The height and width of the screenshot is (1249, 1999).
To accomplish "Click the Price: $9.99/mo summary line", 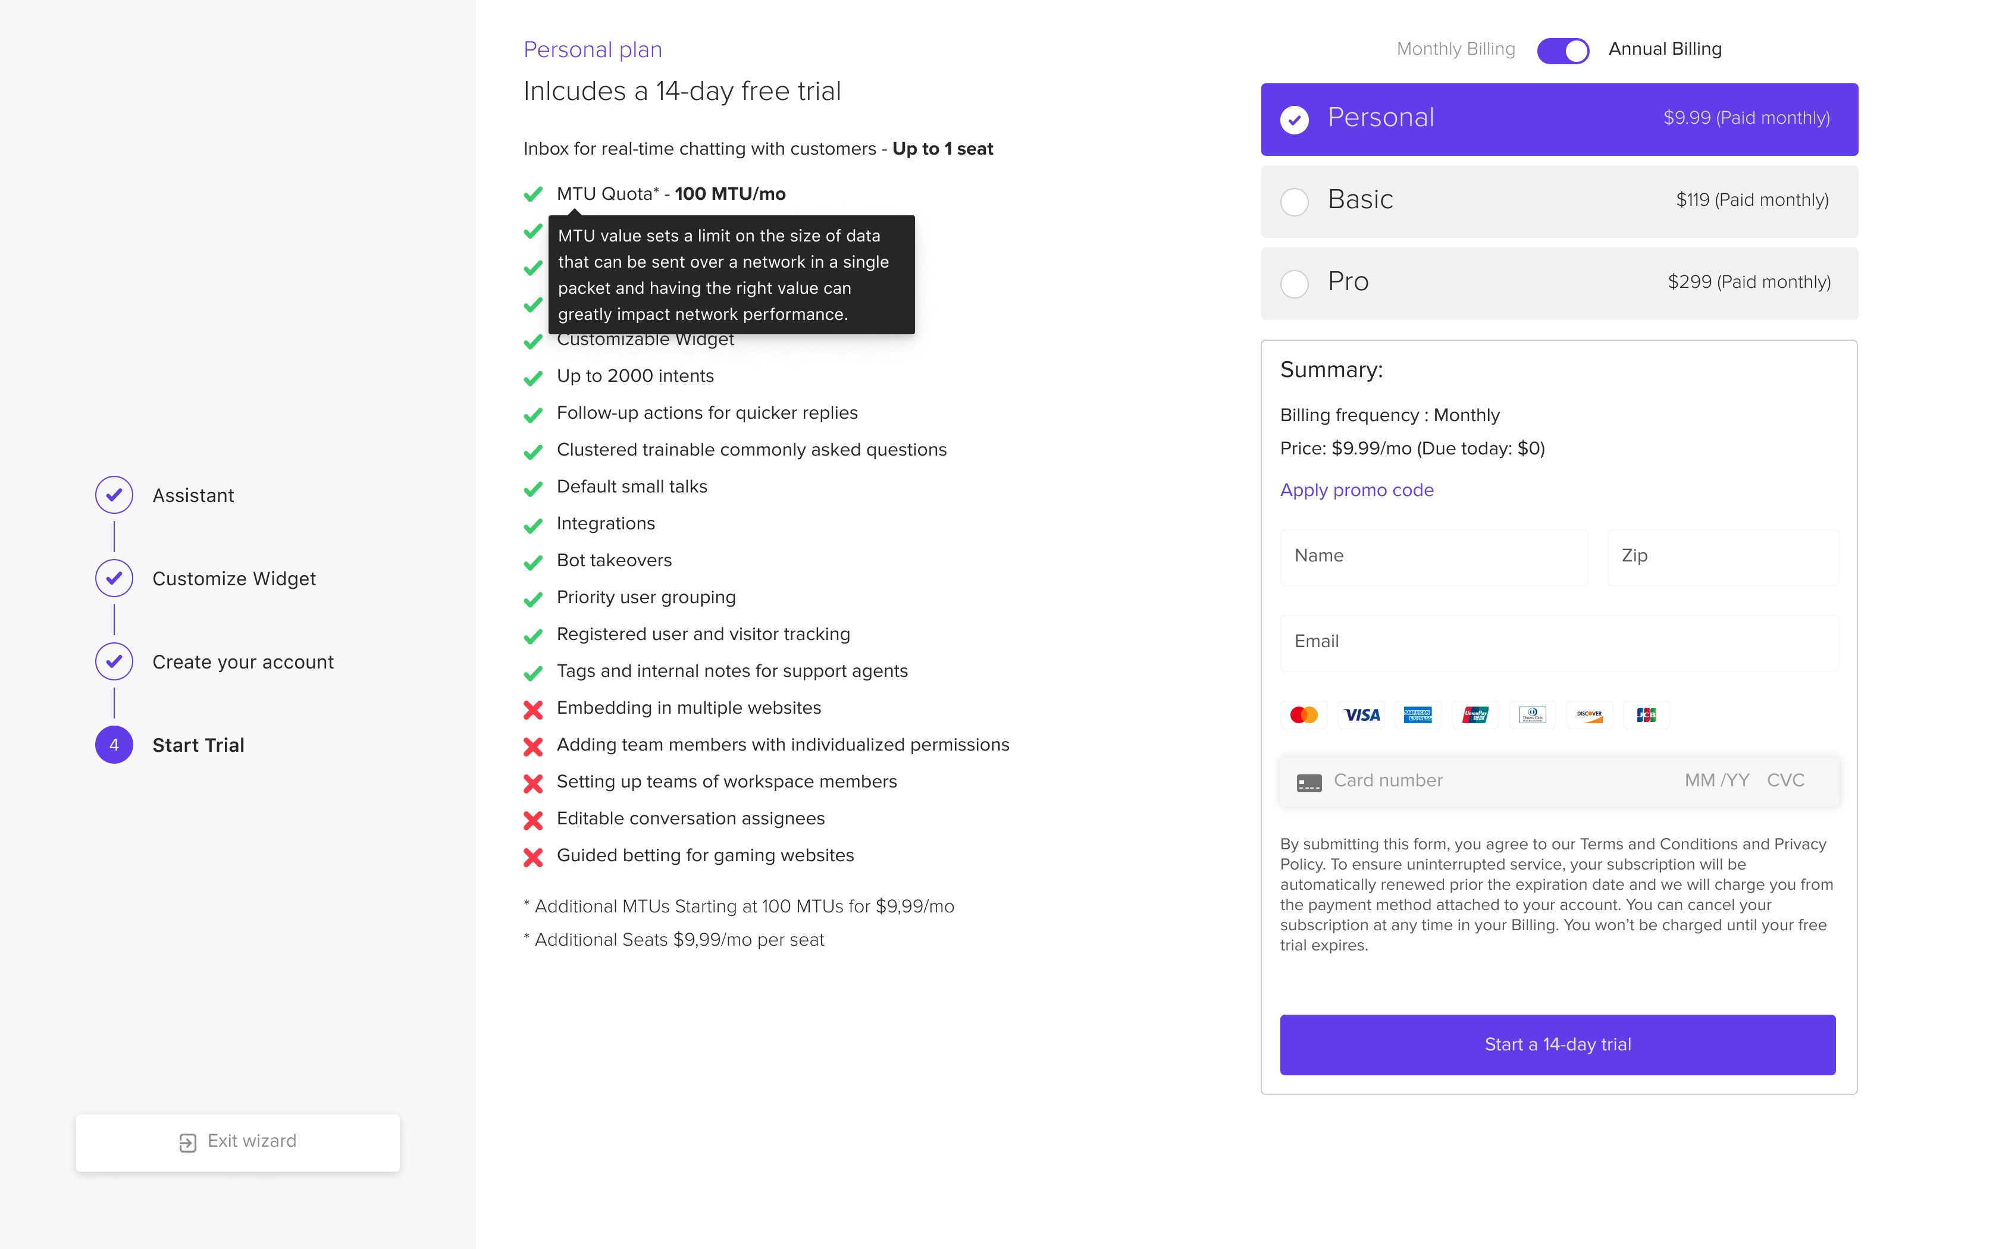I will coord(1412,448).
